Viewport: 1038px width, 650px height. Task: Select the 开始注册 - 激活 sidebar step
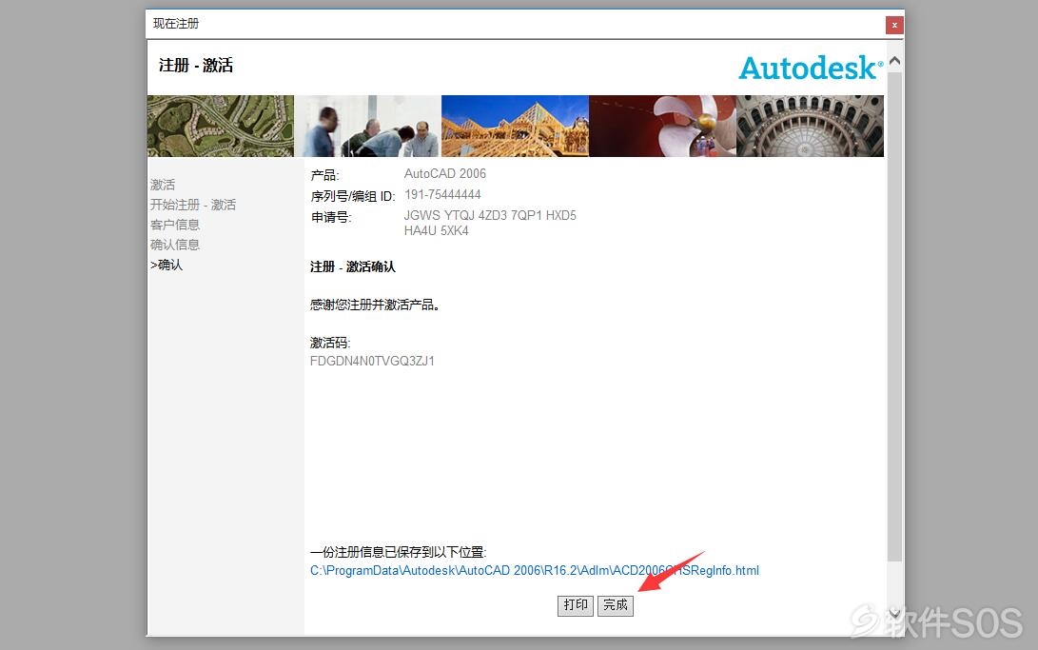pyautogui.click(x=192, y=205)
